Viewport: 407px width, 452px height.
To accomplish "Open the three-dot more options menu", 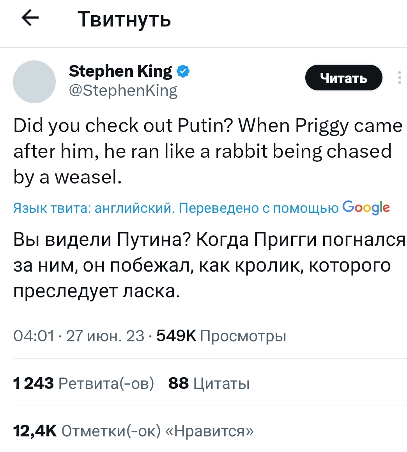I will coord(399,78).
